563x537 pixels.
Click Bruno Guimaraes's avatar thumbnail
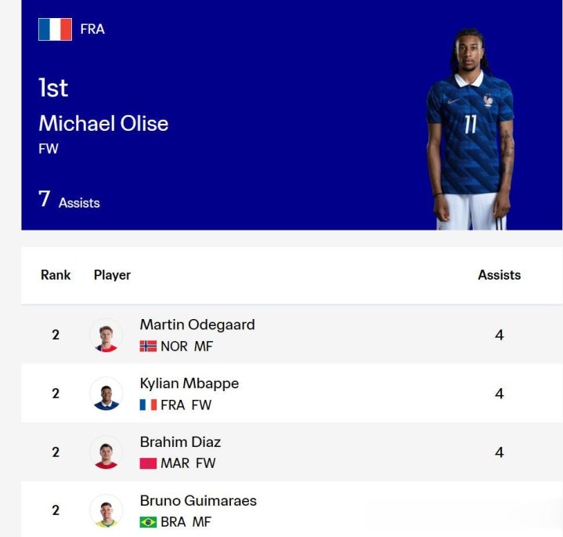[x=106, y=510]
